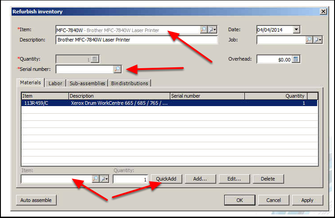Click the main Item input field
Image resolution: width=335 pixels, height=218 pixels.
(x=128, y=30)
